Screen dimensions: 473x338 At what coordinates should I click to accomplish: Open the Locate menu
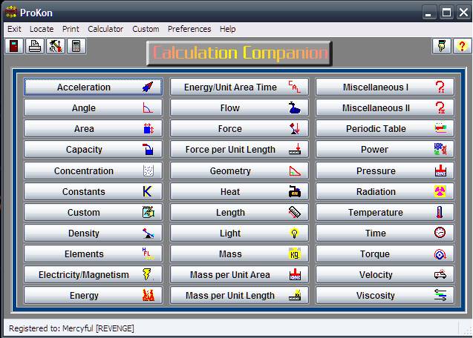pos(42,29)
